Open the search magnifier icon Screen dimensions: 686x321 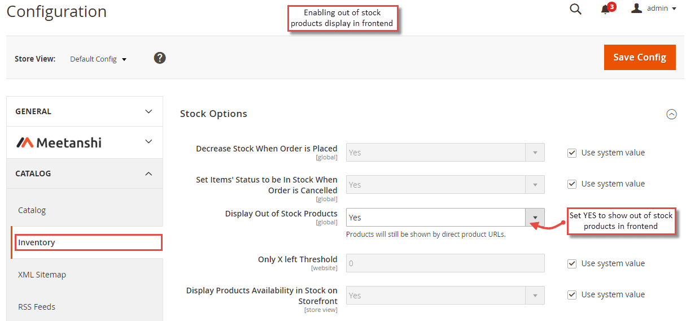(575, 9)
